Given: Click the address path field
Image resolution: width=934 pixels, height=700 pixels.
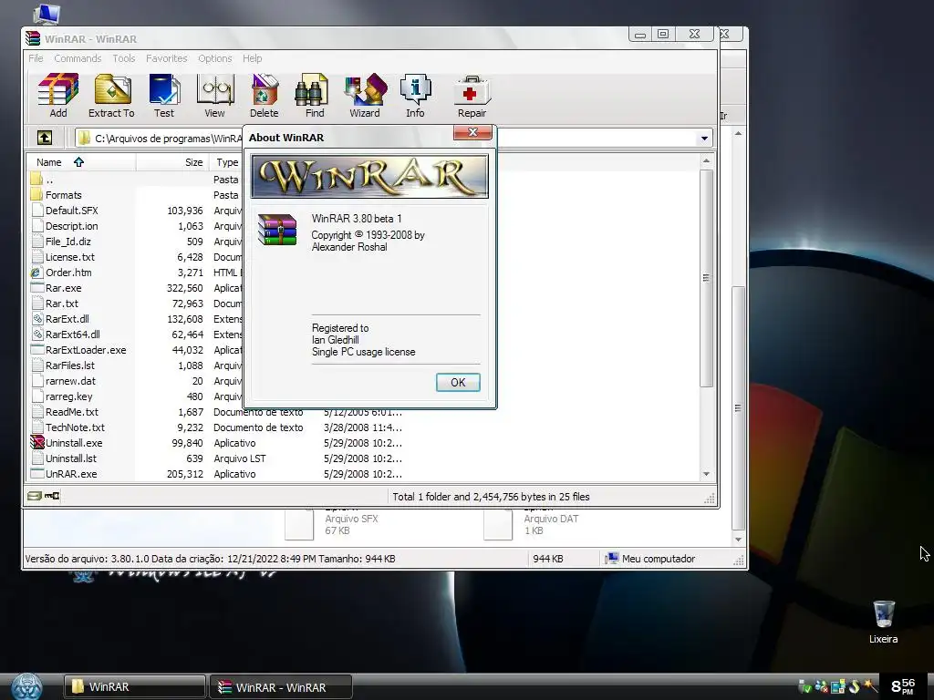Looking at the screenshot, I should 393,139.
